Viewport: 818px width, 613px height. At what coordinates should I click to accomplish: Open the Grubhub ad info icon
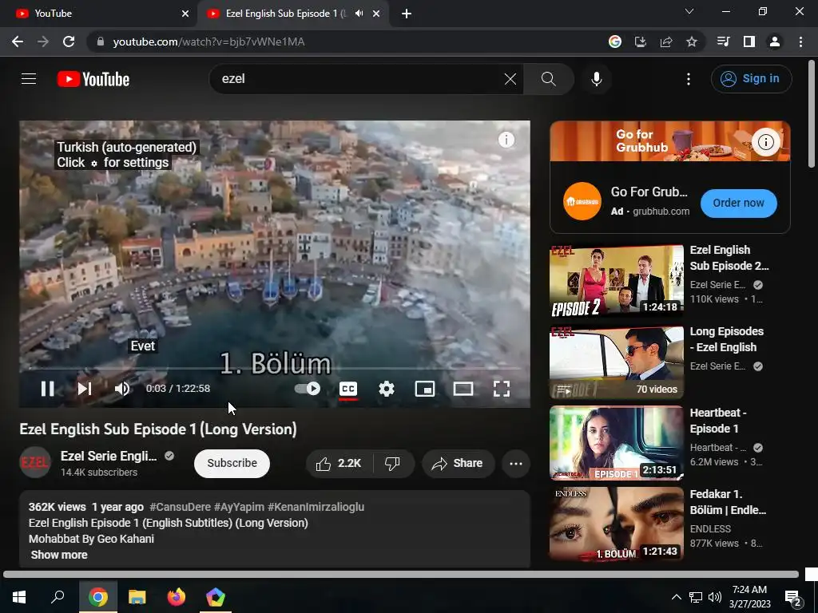point(765,142)
